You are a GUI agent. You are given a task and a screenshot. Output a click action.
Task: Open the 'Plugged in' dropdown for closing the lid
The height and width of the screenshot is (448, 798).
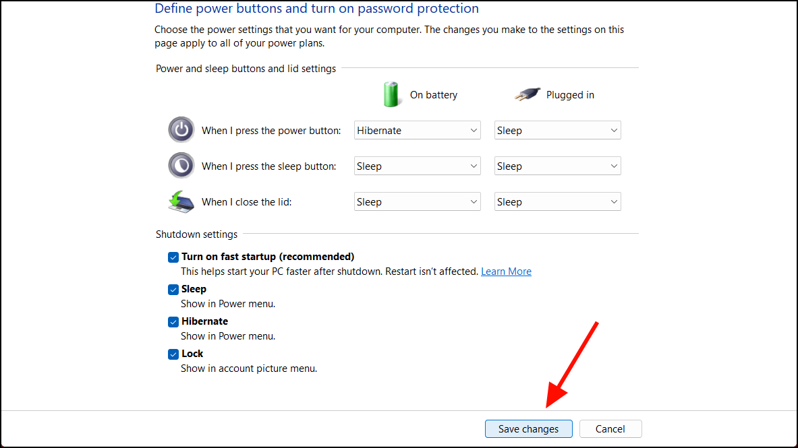click(557, 201)
